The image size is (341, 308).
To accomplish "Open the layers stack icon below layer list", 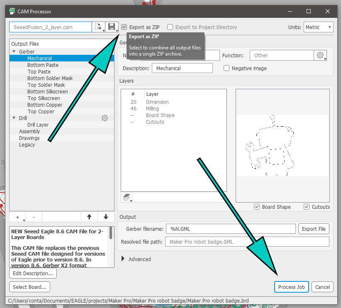I will click(x=126, y=197).
